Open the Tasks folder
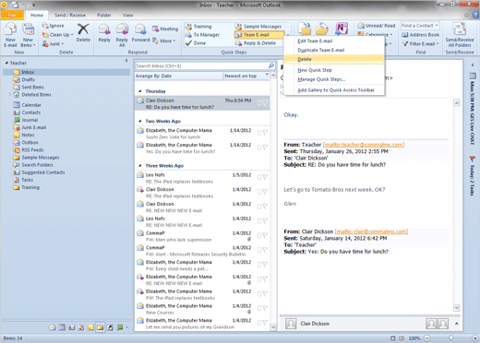Viewport: 480px width, 343px height. pyautogui.click(x=23, y=180)
